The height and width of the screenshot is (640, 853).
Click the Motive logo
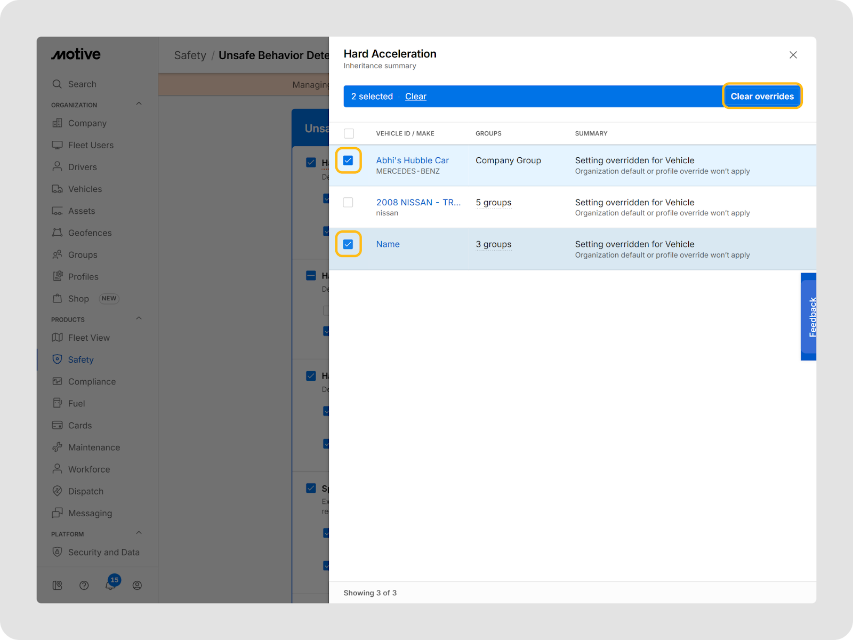[x=76, y=54]
